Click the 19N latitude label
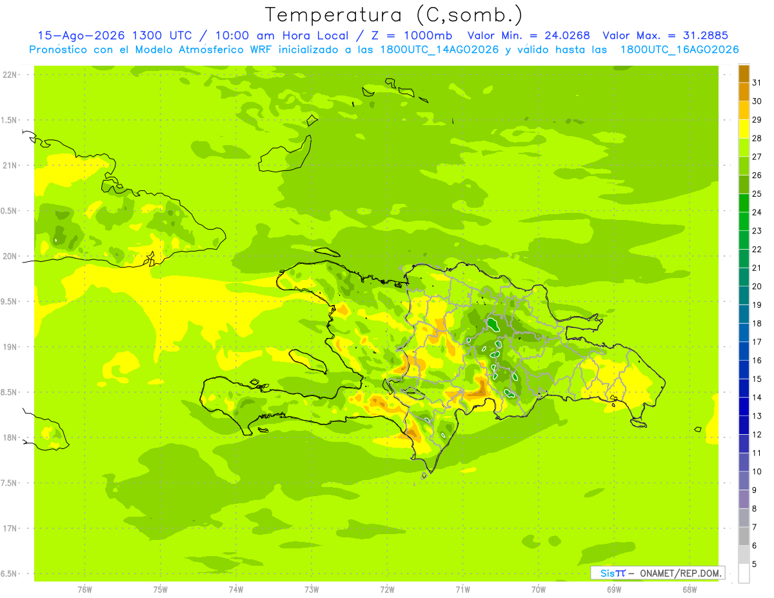The width and height of the screenshot is (774, 598). click(x=11, y=347)
